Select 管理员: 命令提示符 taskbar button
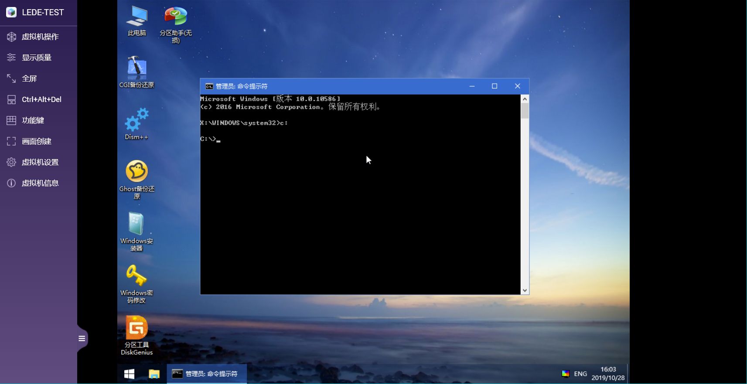Screen dimensions: 747x384 tap(207, 374)
